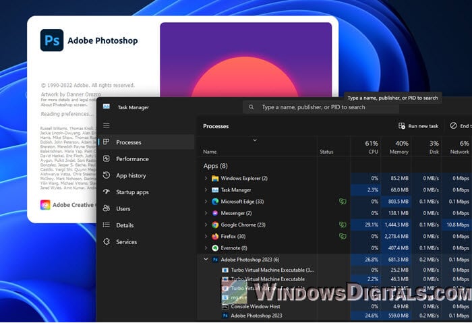Click Google Chrome's 10.8 Mbps network value
Screen dimensions: 472x323
[x=458, y=225]
